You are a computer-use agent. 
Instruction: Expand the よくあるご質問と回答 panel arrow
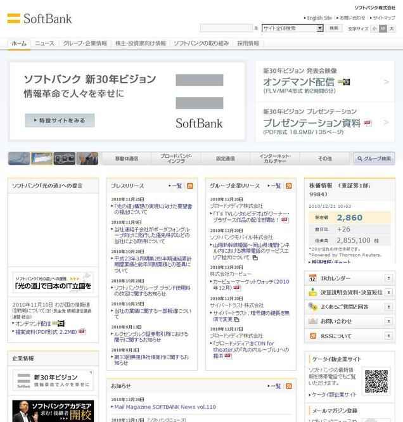pyautogui.click(x=388, y=307)
